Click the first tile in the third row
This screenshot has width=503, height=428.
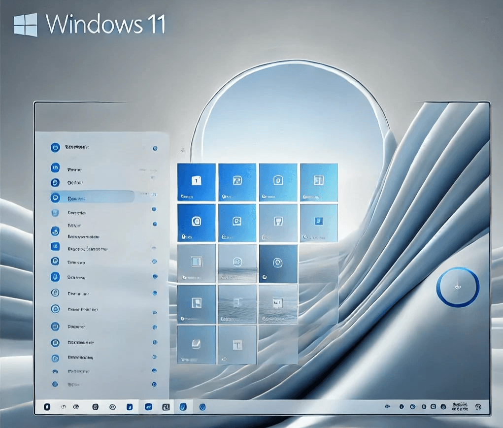point(197,263)
